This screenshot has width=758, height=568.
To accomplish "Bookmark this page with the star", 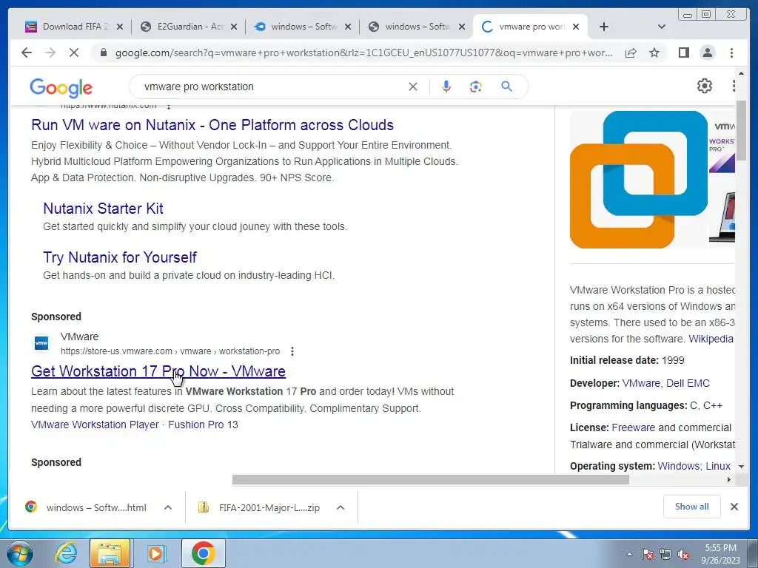I will [x=654, y=53].
